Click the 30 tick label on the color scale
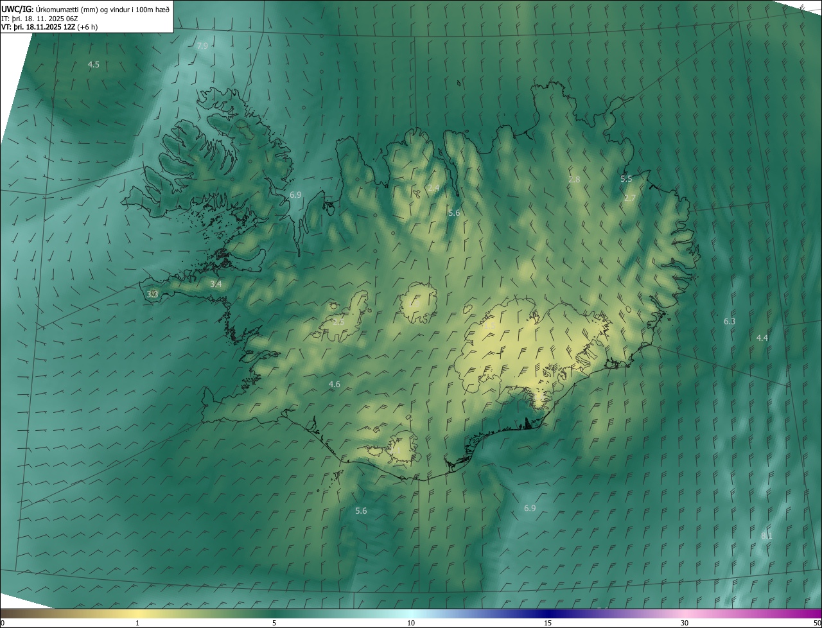The image size is (822, 628). coord(685,623)
